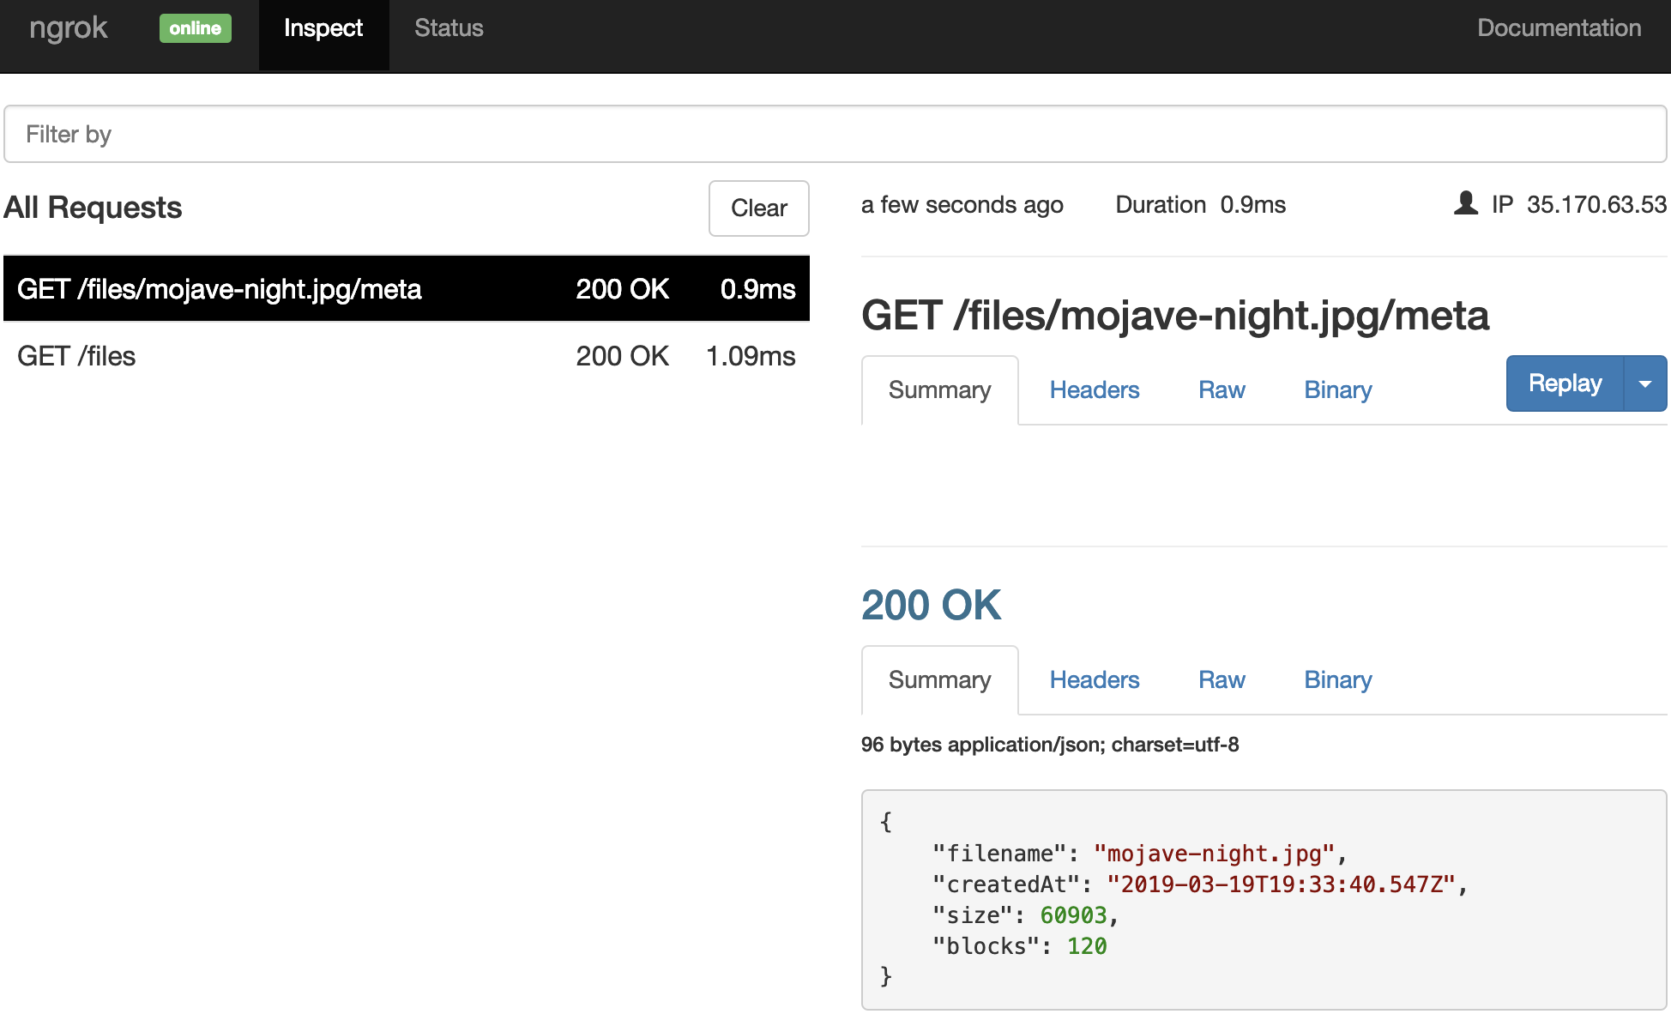Image resolution: width=1671 pixels, height=1014 pixels.
Task: Click the Replay button
Action: [1564, 383]
